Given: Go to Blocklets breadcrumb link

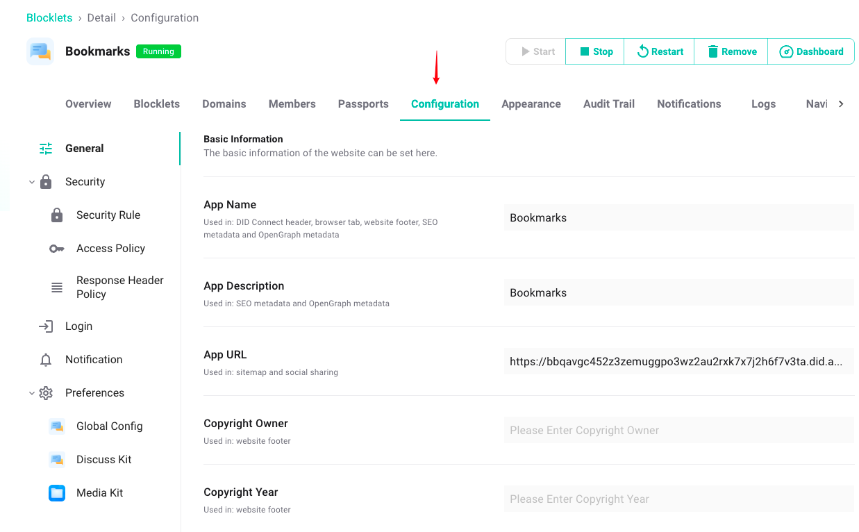Looking at the screenshot, I should pos(49,18).
